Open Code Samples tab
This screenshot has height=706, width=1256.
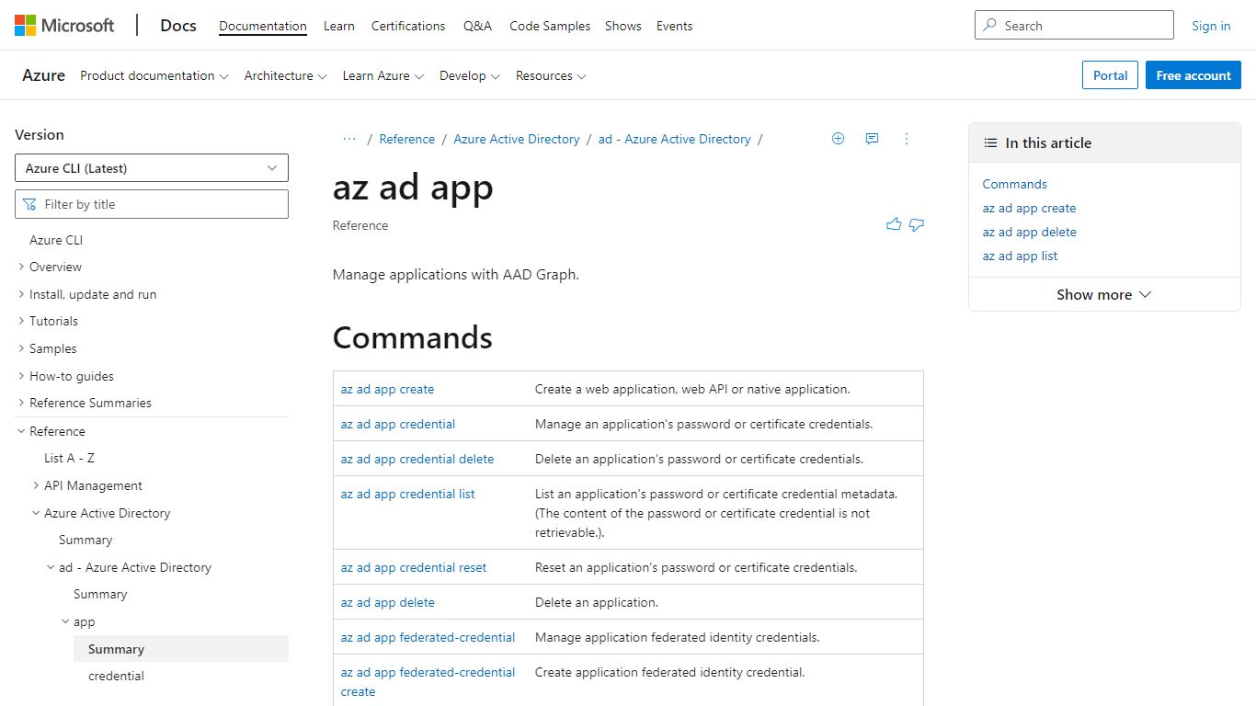550,26
